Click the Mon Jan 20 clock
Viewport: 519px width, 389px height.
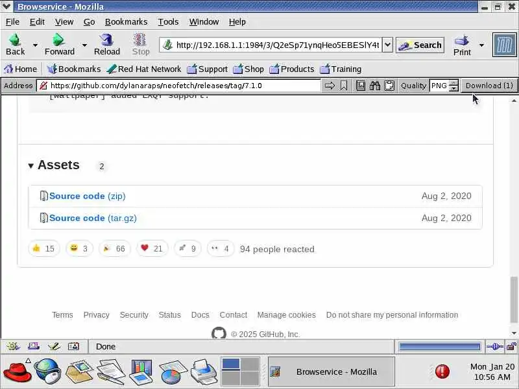[x=492, y=371]
